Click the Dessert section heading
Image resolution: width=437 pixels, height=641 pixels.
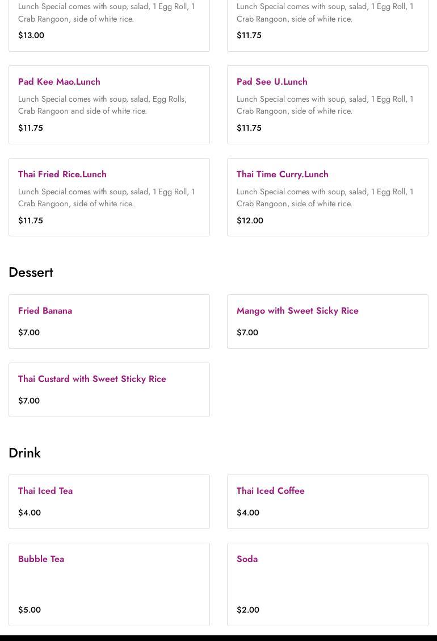coord(31,272)
